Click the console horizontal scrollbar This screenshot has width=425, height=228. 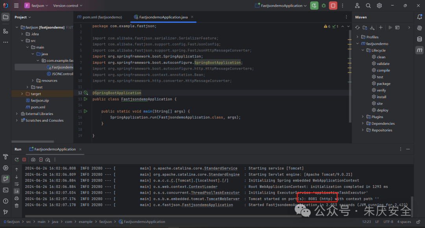coord(163,216)
